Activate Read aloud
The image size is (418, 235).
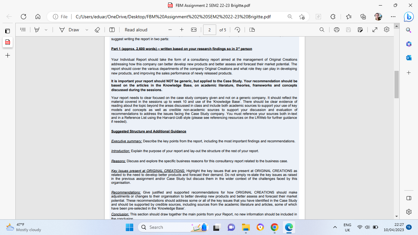click(x=136, y=30)
